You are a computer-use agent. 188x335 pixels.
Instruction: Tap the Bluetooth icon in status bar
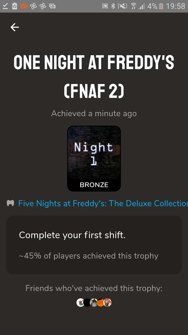113,6
